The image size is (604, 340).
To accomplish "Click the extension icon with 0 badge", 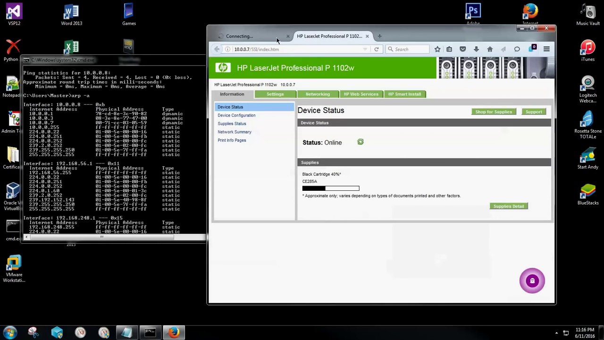I will tap(532, 49).
